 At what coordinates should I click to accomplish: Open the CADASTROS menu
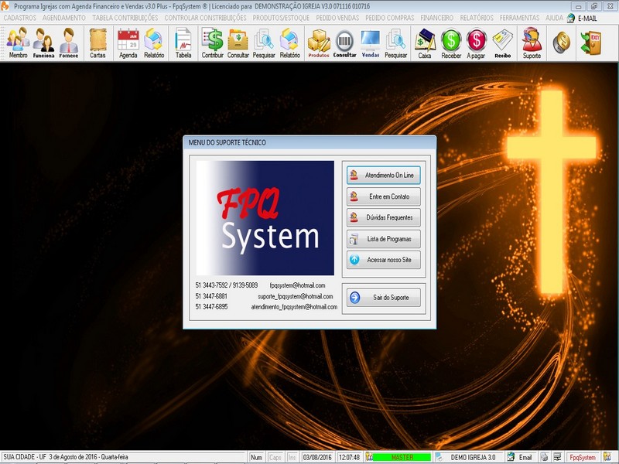20,17
